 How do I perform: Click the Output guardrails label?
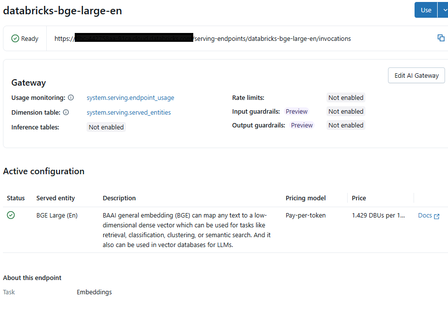click(259, 125)
